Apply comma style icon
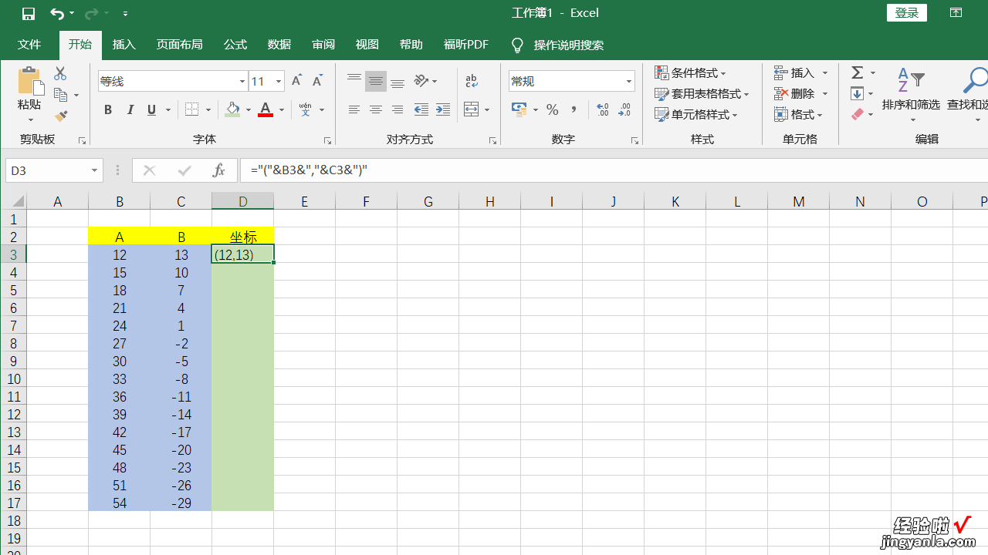The width and height of the screenshot is (988, 555). tap(574, 110)
